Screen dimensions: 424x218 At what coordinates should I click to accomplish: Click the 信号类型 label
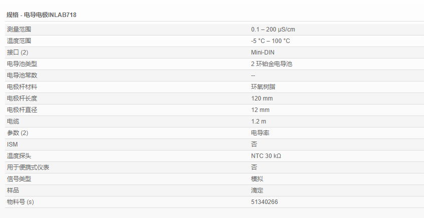(19, 179)
